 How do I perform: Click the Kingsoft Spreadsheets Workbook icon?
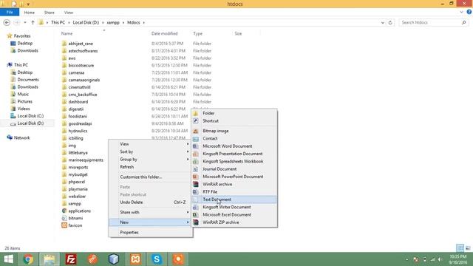coord(195,161)
